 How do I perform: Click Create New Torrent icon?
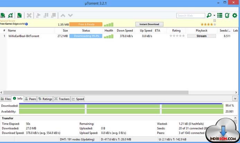tap(19, 16)
